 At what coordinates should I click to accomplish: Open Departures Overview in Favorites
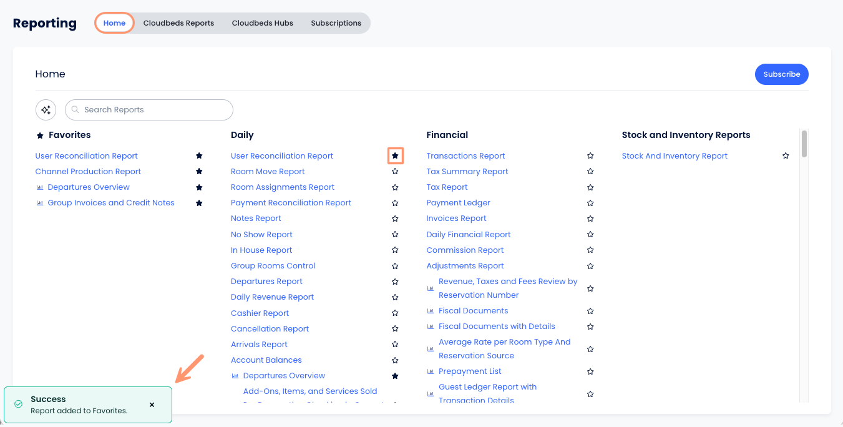tap(89, 187)
